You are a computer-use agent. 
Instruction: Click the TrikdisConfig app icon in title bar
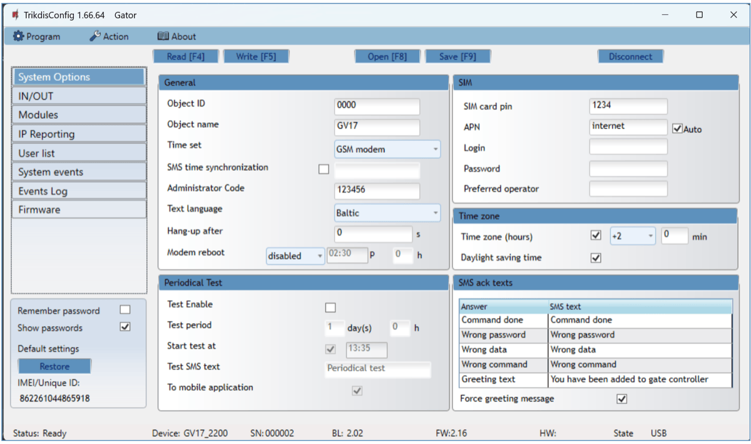point(15,15)
